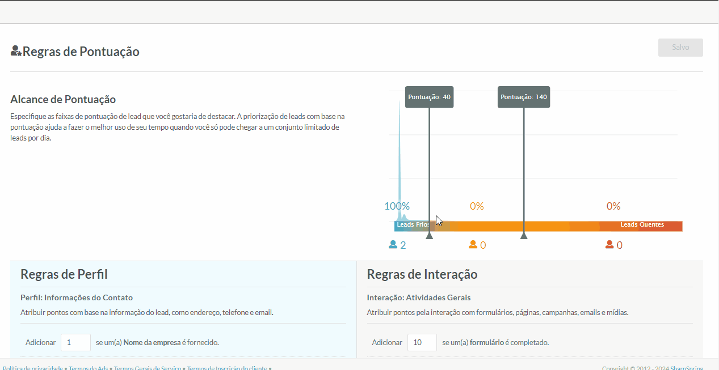Click the triangle handle under Pontuação: 140
The width and height of the screenshot is (719, 370).
pyautogui.click(x=524, y=235)
